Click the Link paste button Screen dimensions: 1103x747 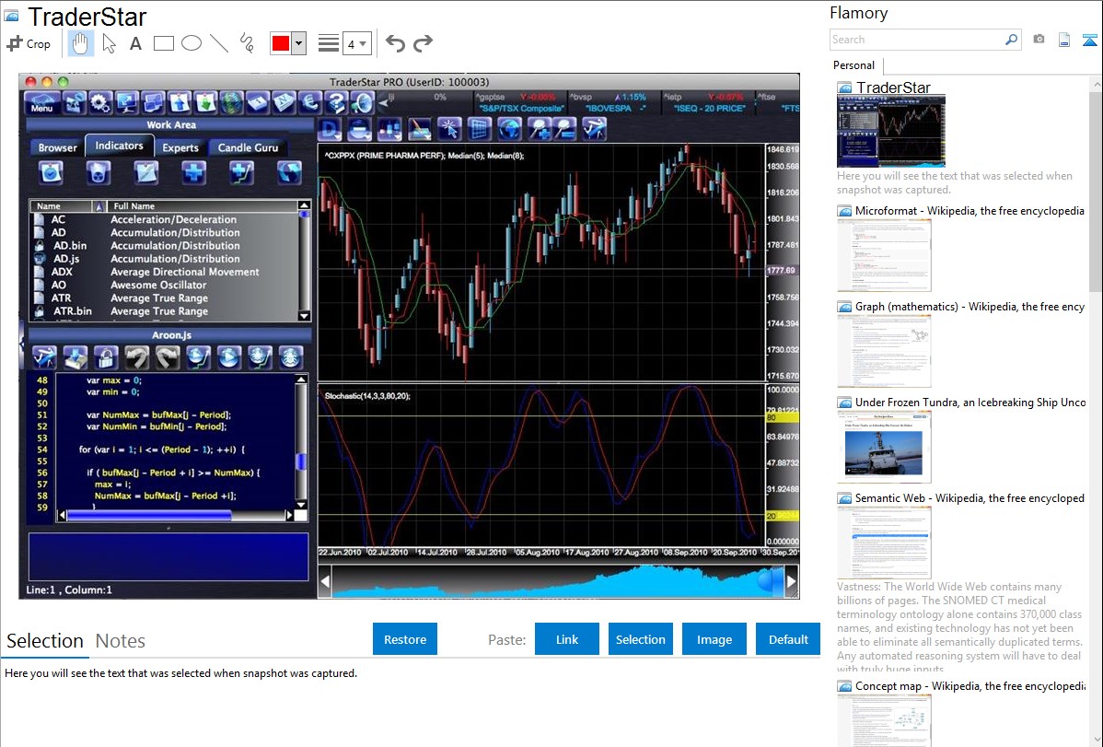coord(567,639)
